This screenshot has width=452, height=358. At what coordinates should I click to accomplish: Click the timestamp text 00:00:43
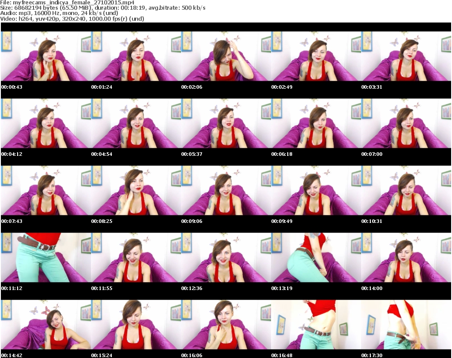pyautogui.click(x=11, y=87)
